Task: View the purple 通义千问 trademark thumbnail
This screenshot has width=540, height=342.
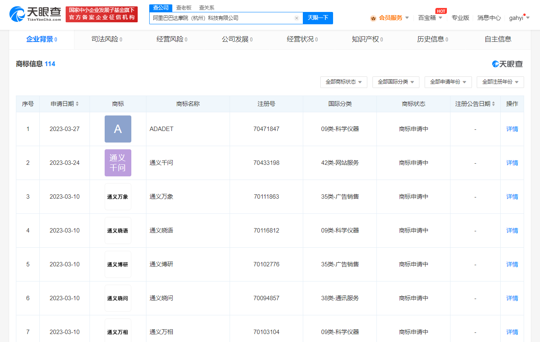Action: (118, 162)
